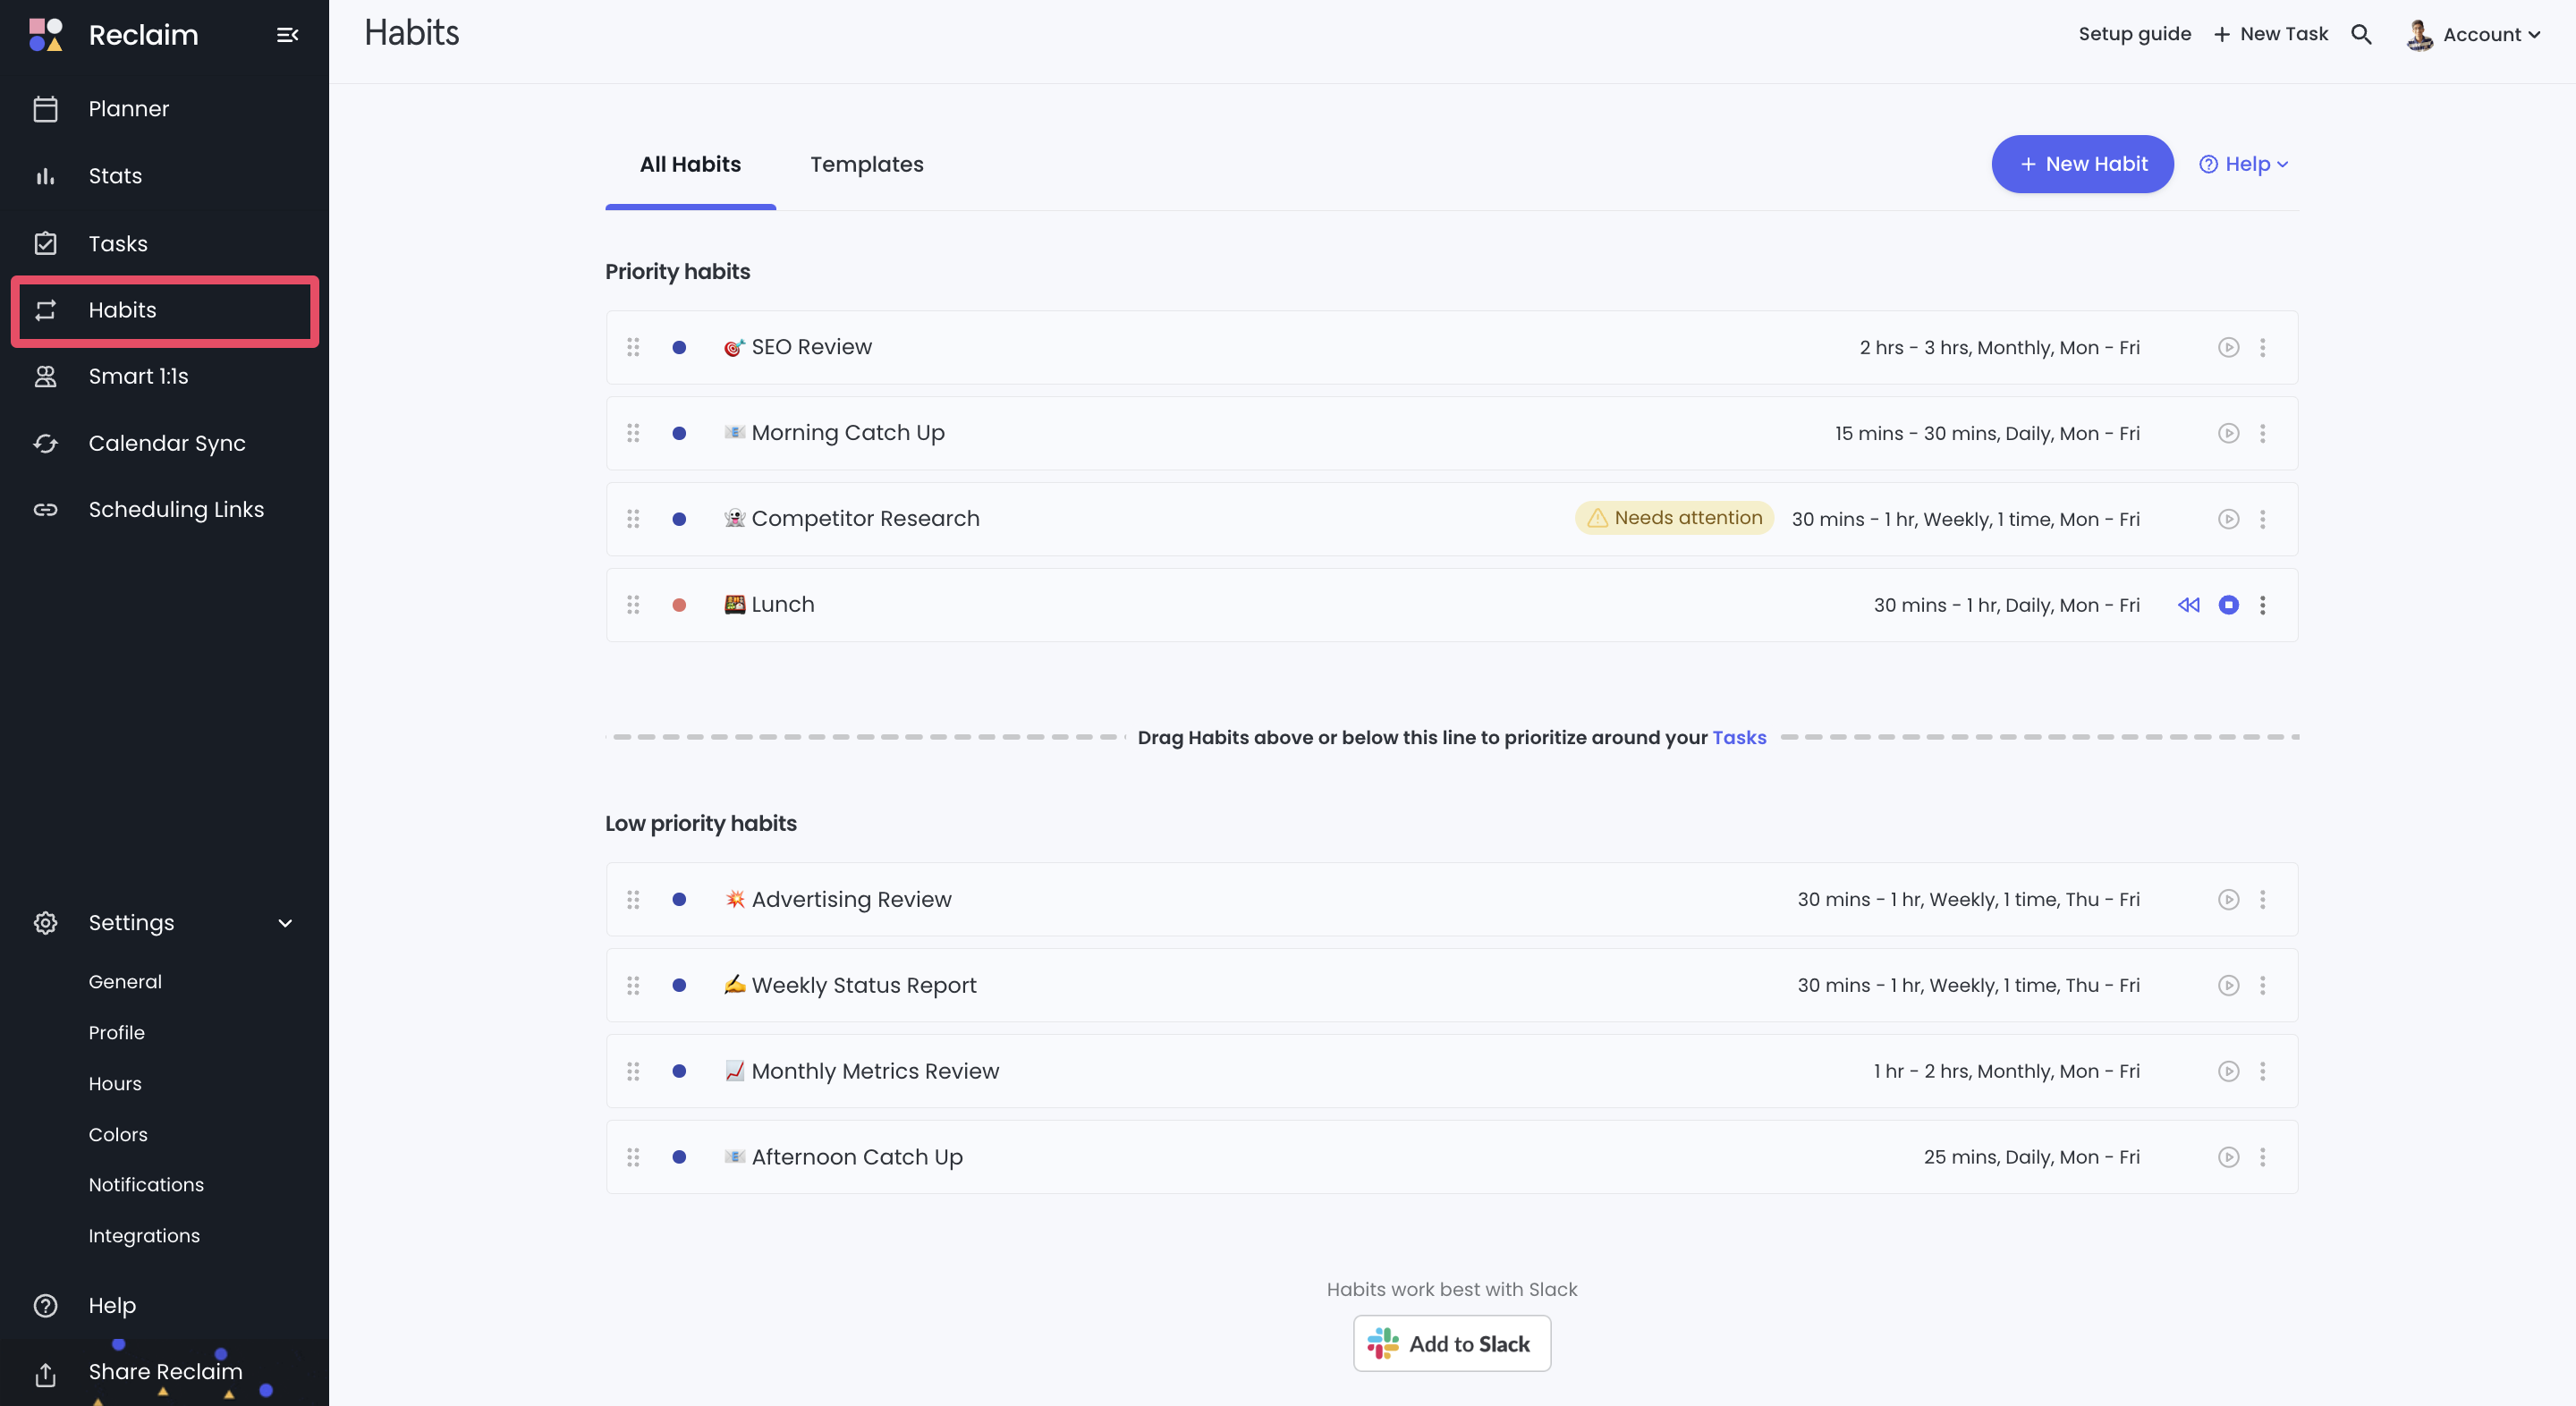
Task: Start the Competitor Research habit now
Action: click(x=2228, y=519)
